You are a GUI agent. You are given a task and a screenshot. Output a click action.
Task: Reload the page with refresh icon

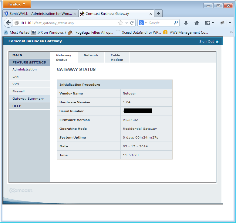132,23
